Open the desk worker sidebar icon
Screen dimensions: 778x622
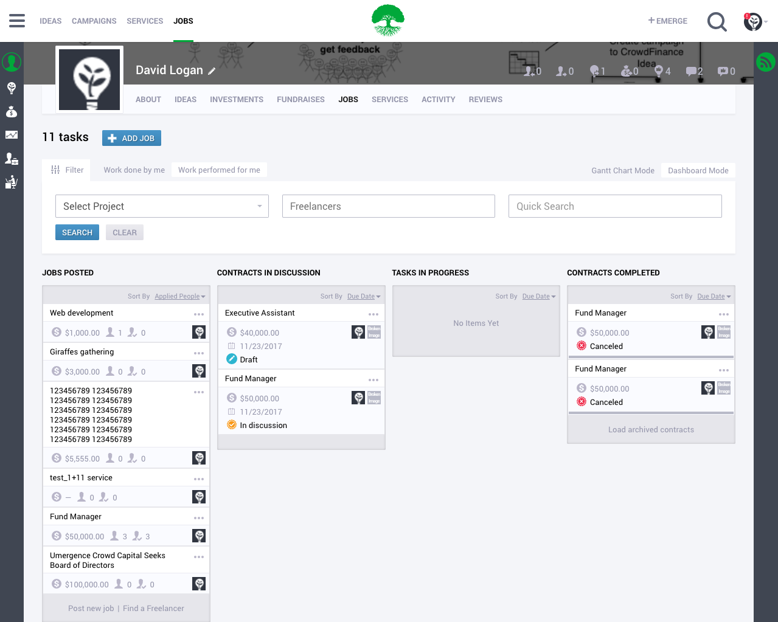[12, 182]
